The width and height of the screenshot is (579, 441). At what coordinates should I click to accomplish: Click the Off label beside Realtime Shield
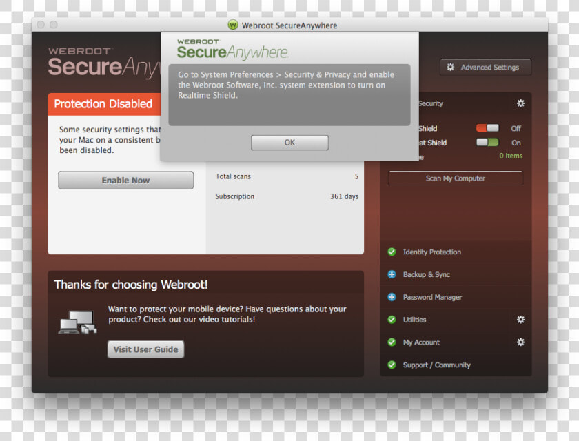click(516, 128)
